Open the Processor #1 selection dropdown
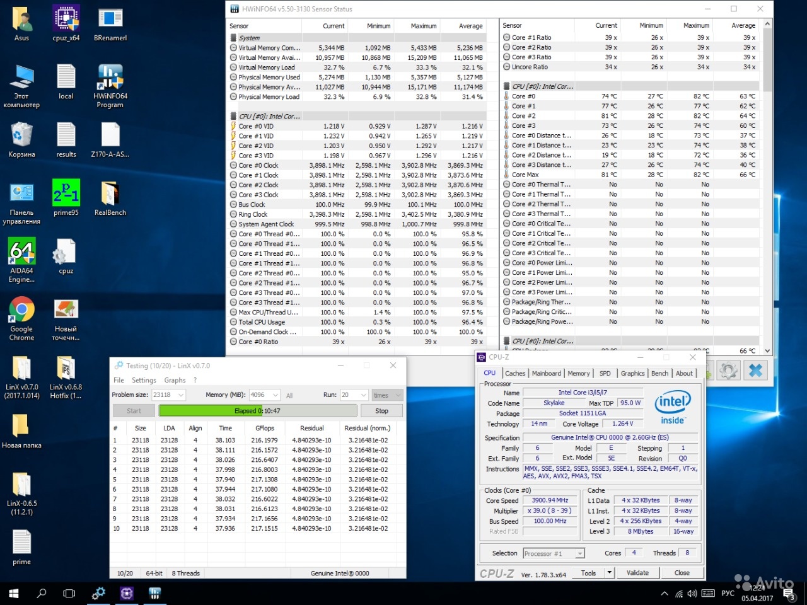The height and width of the screenshot is (605, 807). point(554,553)
